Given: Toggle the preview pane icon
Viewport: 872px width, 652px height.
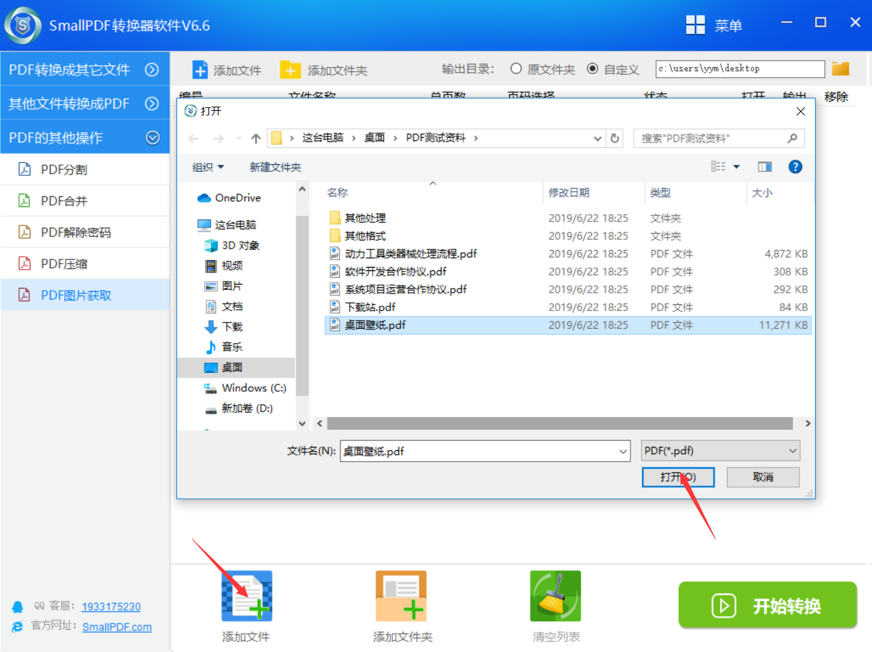Looking at the screenshot, I should [765, 167].
